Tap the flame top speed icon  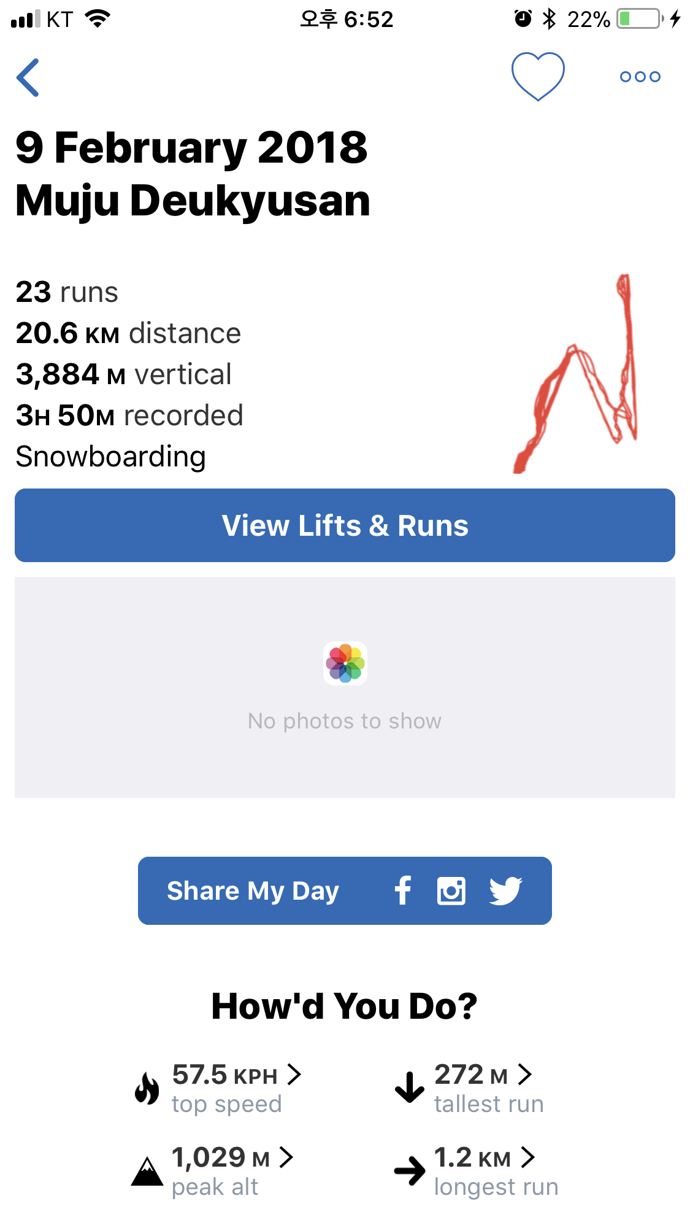147,1088
